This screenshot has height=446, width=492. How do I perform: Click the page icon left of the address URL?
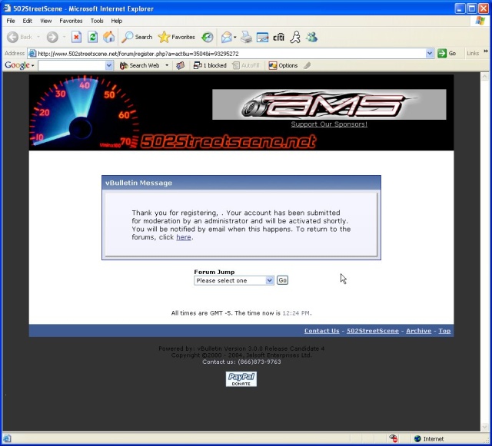coord(32,54)
